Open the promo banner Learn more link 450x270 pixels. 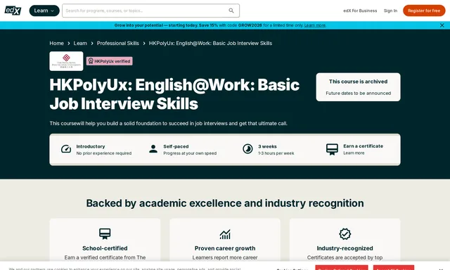pos(315,25)
